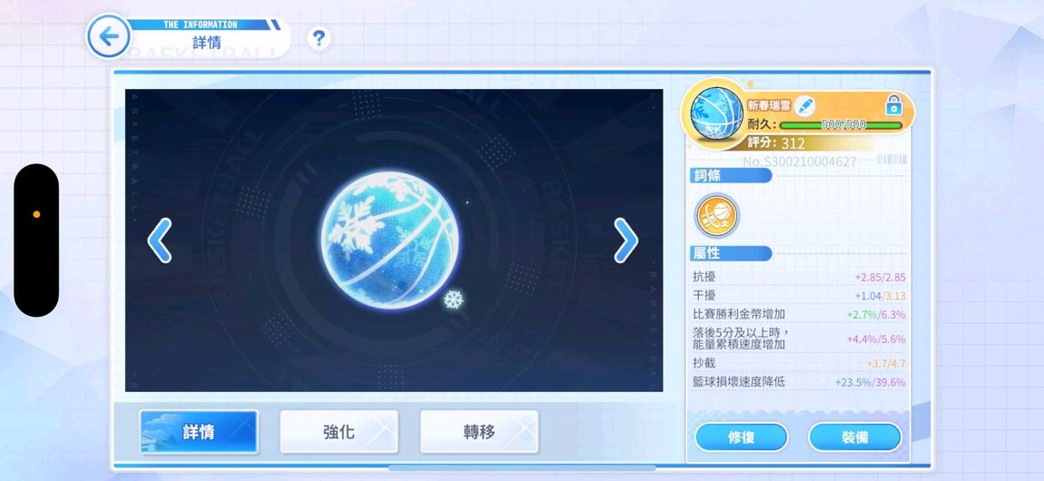Tap the large snow basketball preview
This screenshot has height=481, width=1044.
click(390, 240)
